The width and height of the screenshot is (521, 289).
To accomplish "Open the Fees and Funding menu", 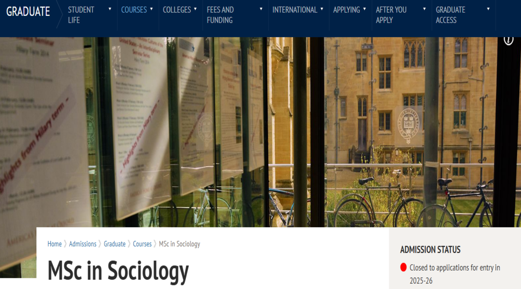I will (220, 15).
